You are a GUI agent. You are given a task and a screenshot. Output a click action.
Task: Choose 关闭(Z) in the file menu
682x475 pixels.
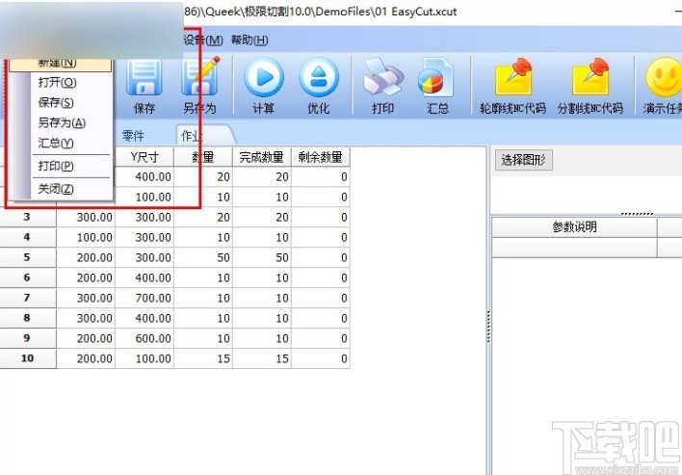point(56,189)
